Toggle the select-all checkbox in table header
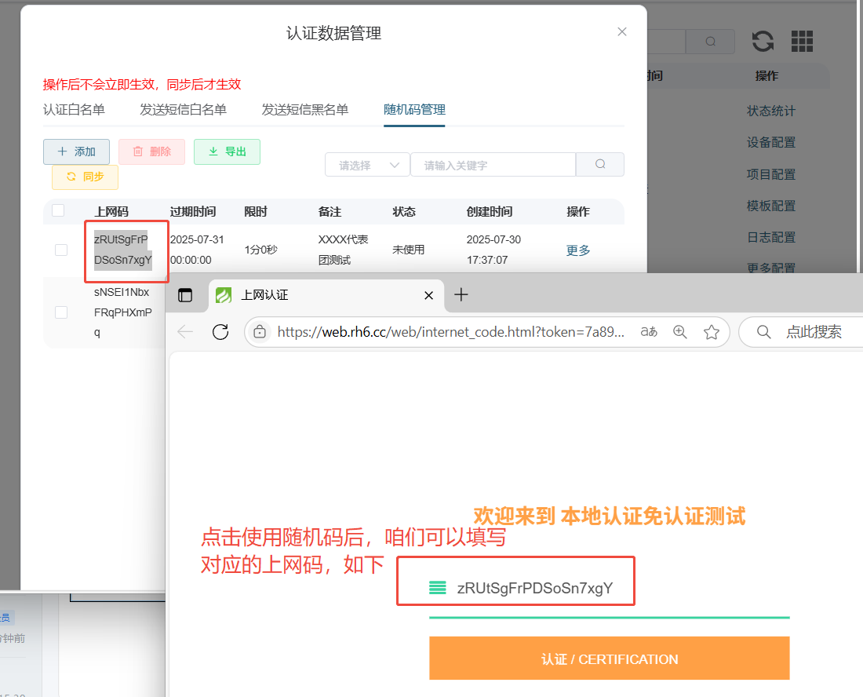 pyautogui.click(x=58, y=210)
